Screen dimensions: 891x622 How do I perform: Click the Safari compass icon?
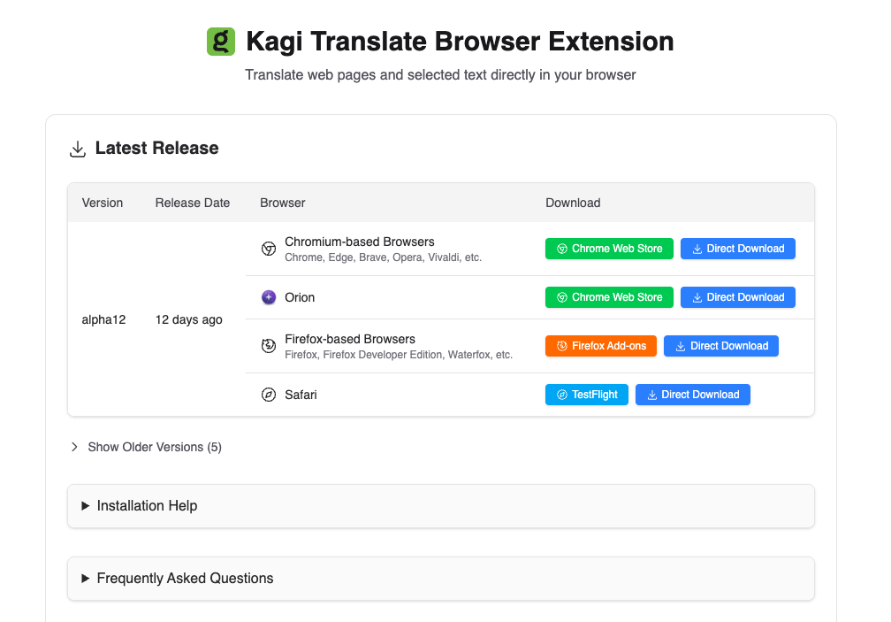coord(268,395)
